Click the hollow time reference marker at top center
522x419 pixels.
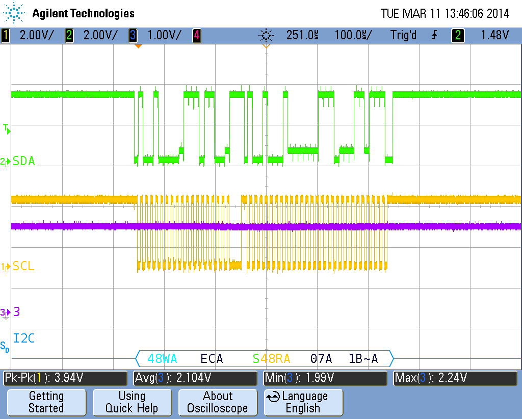pyautogui.click(x=266, y=46)
